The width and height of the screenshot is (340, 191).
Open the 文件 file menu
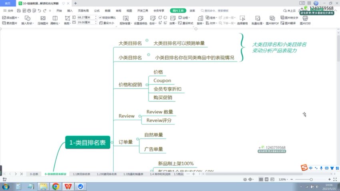[8, 11]
